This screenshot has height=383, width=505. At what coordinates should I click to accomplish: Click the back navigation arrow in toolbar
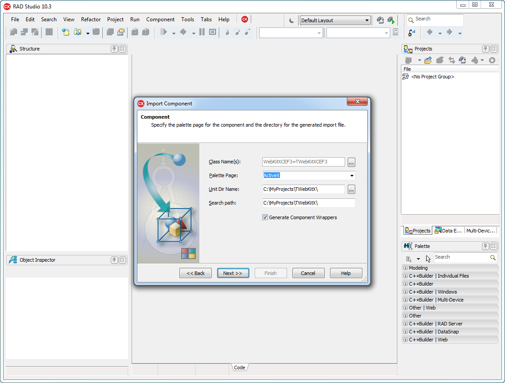(430, 32)
